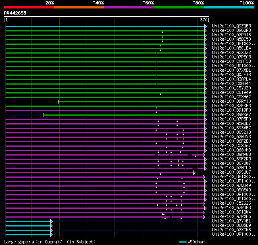This screenshot has width=258, height=245.
Task: Select the UniRef100_C5XJ67 label
Action: [x=231, y=146]
